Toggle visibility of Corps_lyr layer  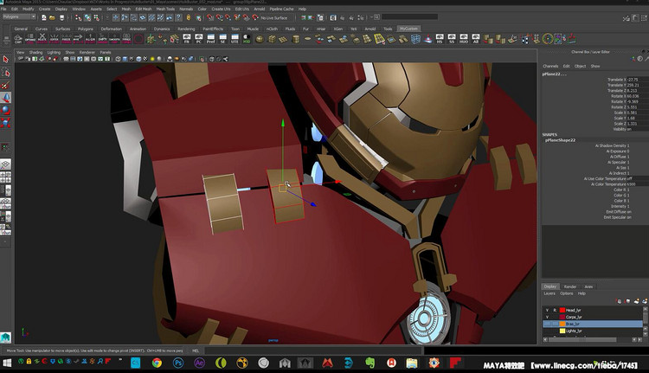pyautogui.click(x=547, y=317)
